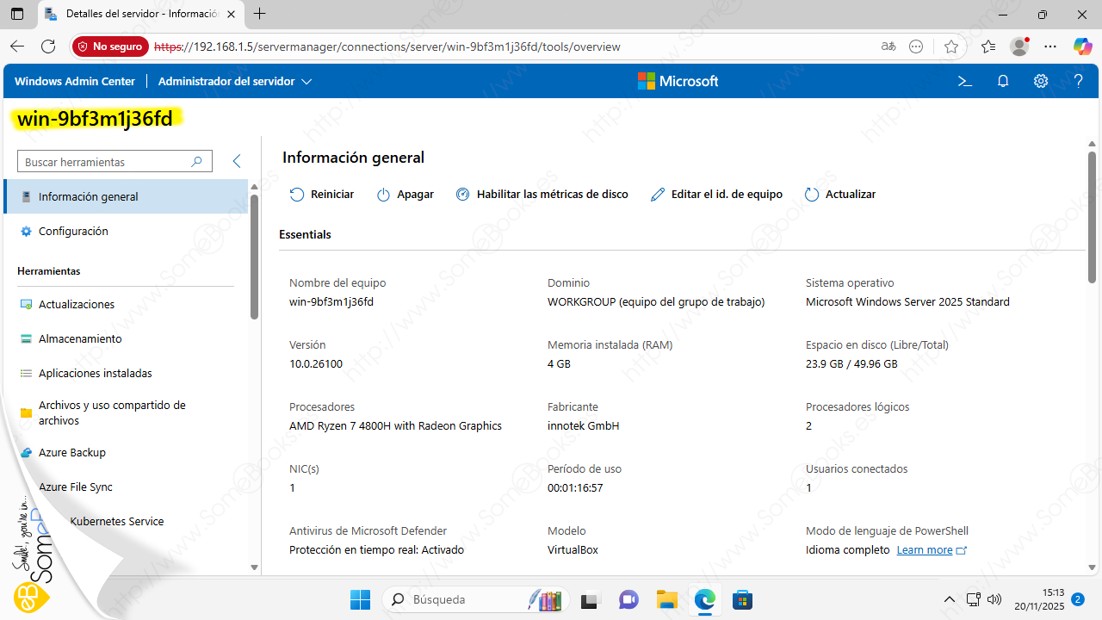Refresh overview with Actualizar

pyautogui.click(x=840, y=195)
